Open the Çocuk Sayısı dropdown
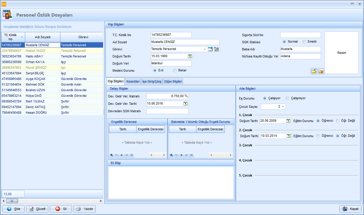 pyautogui.click(x=283, y=107)
